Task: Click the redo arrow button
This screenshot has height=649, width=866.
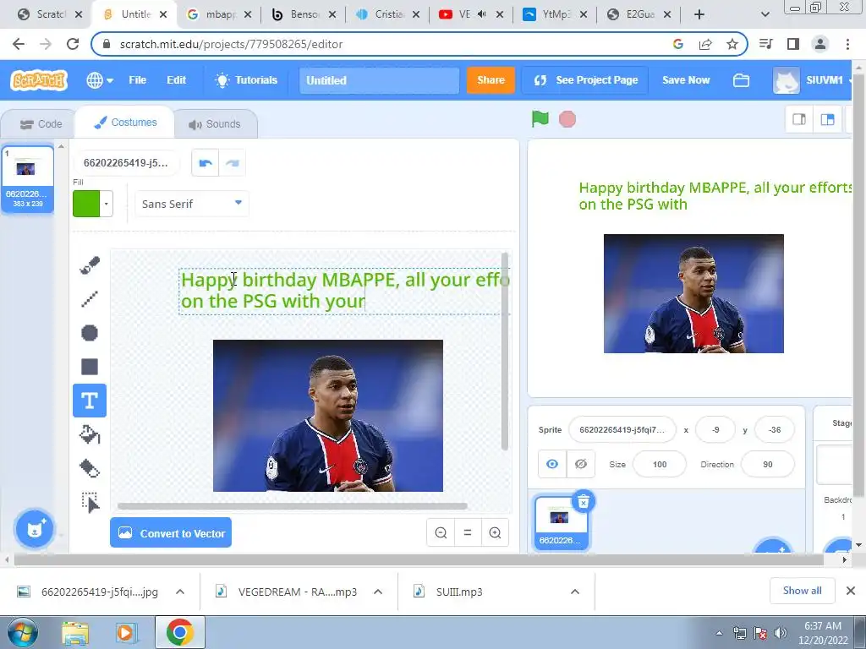Action: coord(233,163)
